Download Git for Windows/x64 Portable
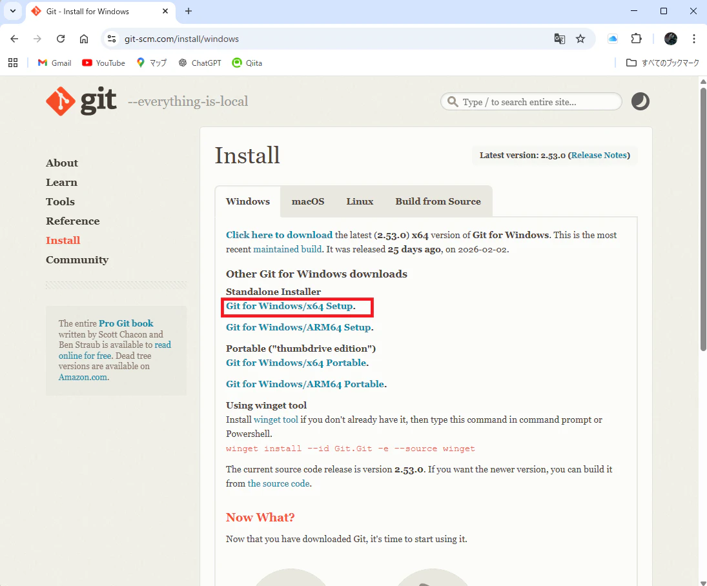The width and height of the screenshot is (707, 586). pyautogui.click(x=296, y=363)
